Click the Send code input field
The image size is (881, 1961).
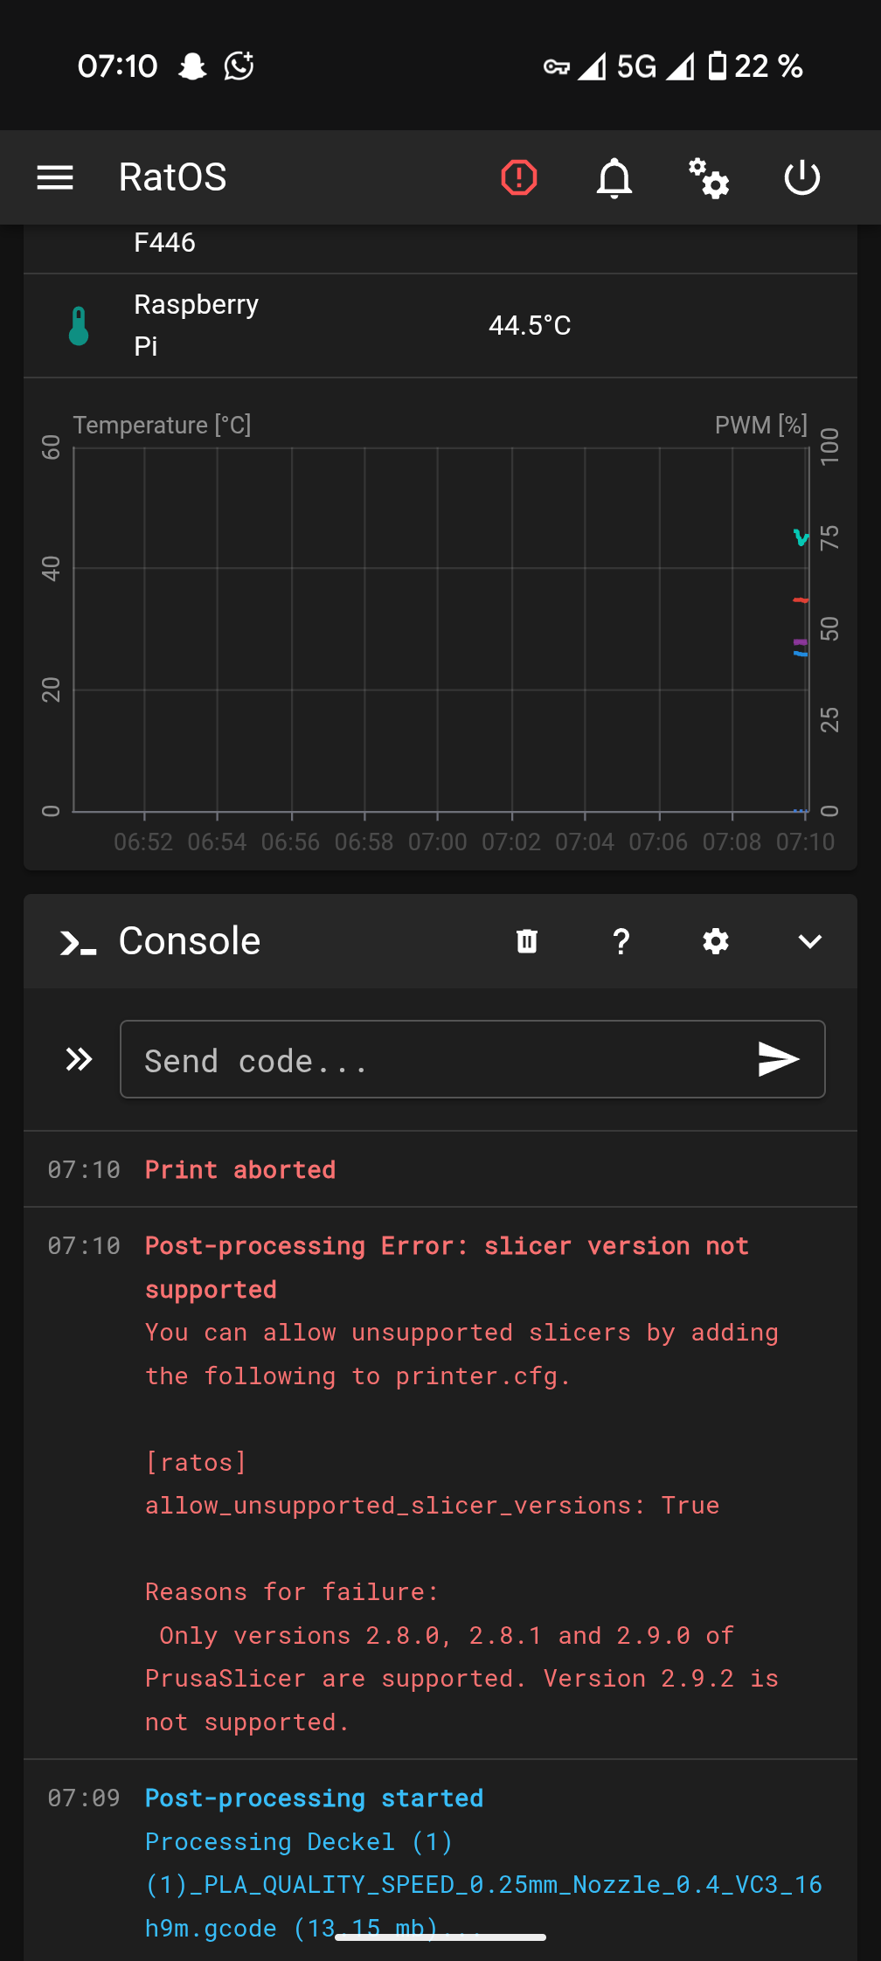pyautogui.click(x=473, y=1059)
